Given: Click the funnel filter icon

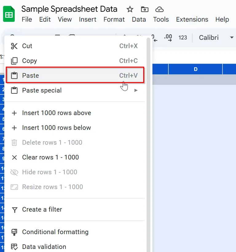Looking at the screenshot, I should [x=14, y=210].
